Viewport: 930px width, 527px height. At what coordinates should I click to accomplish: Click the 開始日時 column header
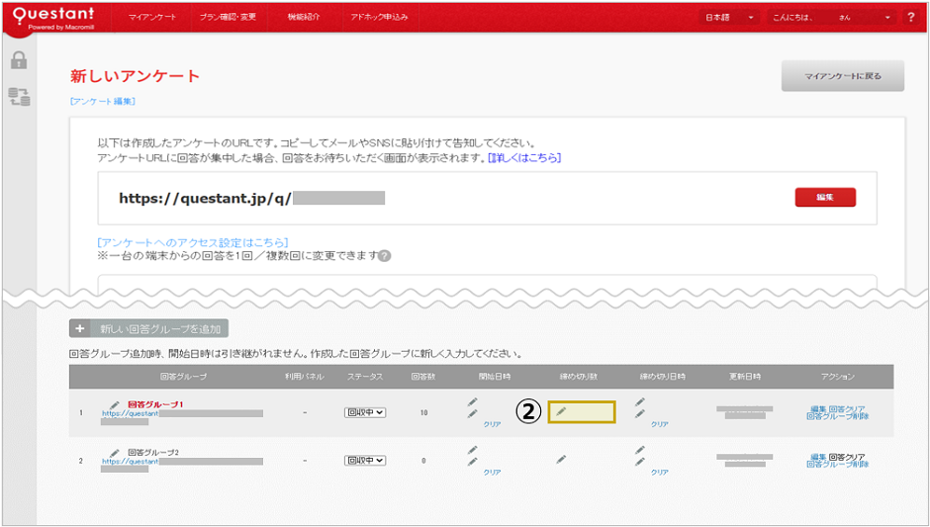pos(495,377)
